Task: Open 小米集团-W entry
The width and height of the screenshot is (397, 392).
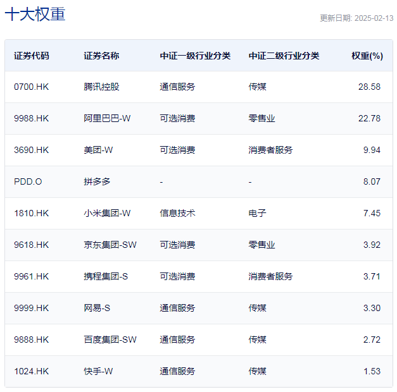Action: pyautogui.click(x=107, y=213)
